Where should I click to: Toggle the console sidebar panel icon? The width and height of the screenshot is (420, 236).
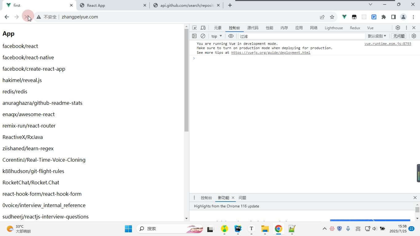pyautogui.click(x=194, y=36)
